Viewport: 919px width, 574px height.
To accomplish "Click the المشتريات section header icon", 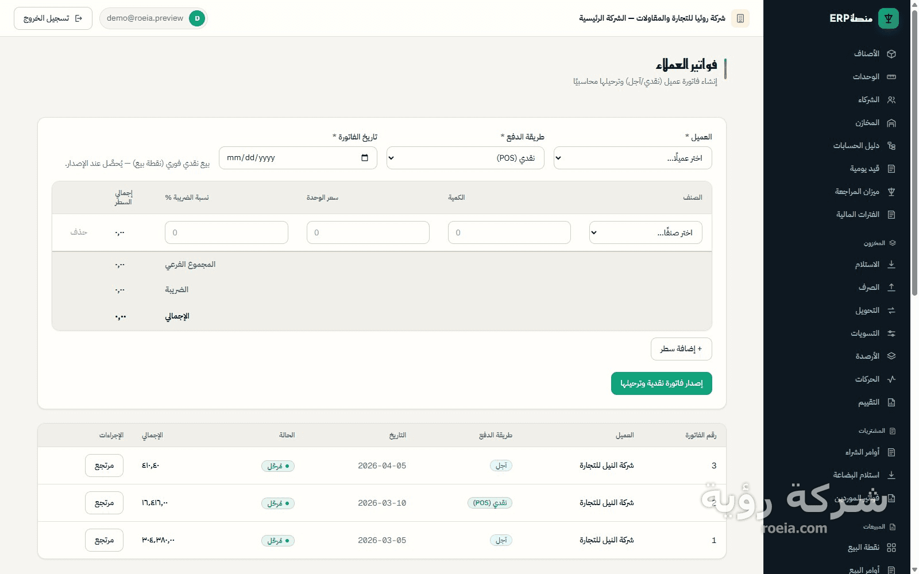I will 892,431.
